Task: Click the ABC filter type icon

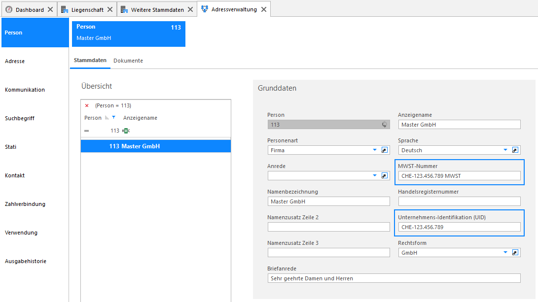Action: pos(126,131)
